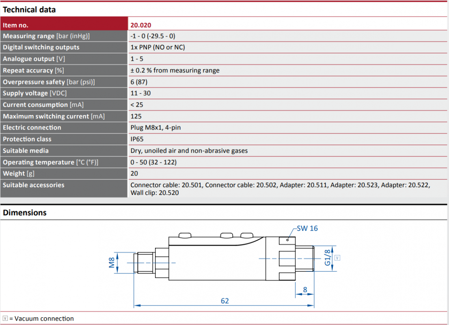The width and height of the screenshot is (449, 325).
Task: Click the 'Weight [g]' label
Action: [x=19, y=174]
